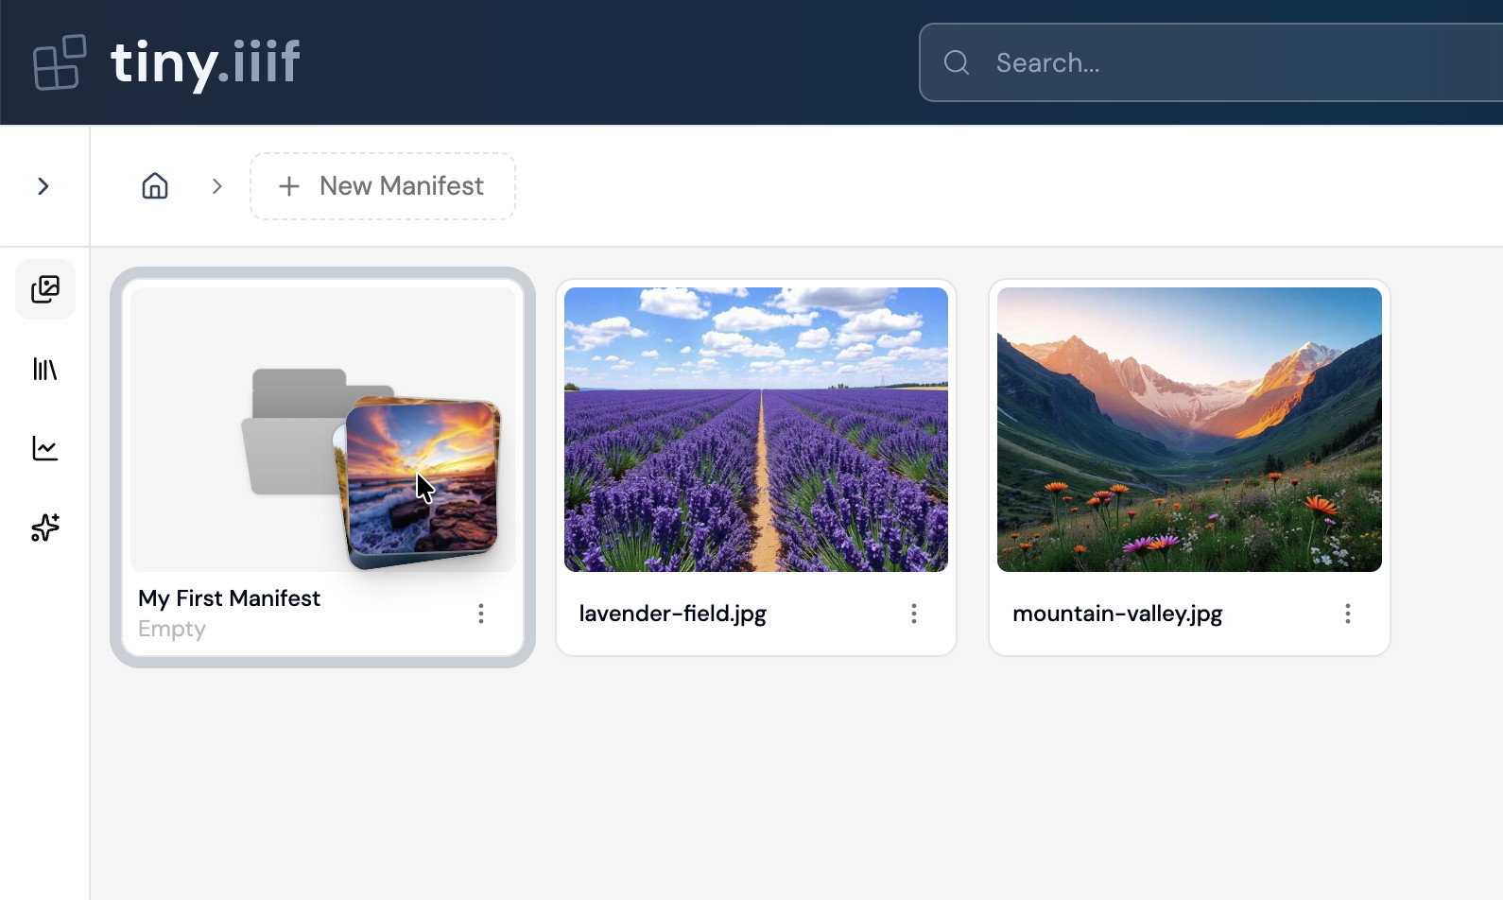Open the sparkles AI sidebar icon
This screenshot has width=1503, height=900.
[x=45, y=528]
